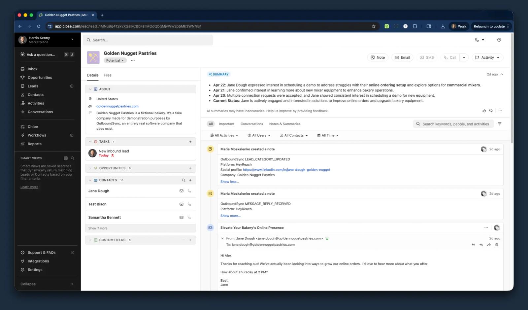The image size is (528, 310).
Task: Click the Smart Views search icon
Action: pyautogui.click(x=73, y=158)
